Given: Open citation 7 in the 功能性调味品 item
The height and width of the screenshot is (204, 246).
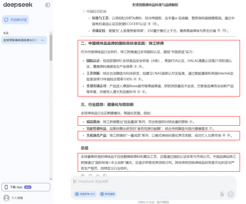Looking at the screenshot, I should point(211,129).
